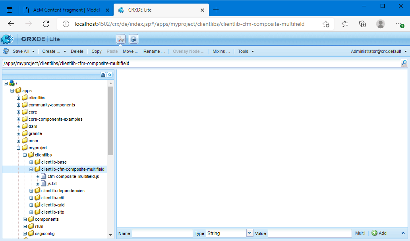Click the myproject folder icon
The image size is (410, 241).
tap(25, 147)
